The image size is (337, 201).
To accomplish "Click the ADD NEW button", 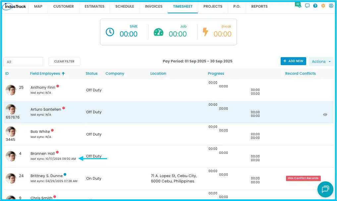I will [x=293, y=61].
